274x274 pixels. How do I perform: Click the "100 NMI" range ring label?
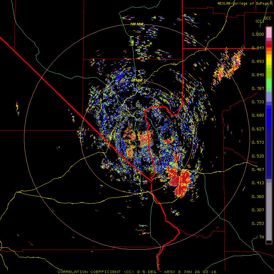[x=137, y=24]
